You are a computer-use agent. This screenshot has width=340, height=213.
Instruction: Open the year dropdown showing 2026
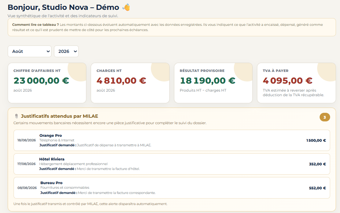click(66, 51)
